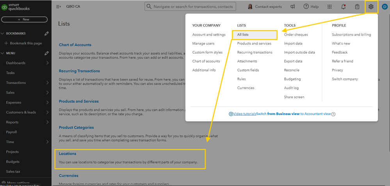Open the megaphone announcements icon
Screen dimensions: 390x186
click(293, 7)
